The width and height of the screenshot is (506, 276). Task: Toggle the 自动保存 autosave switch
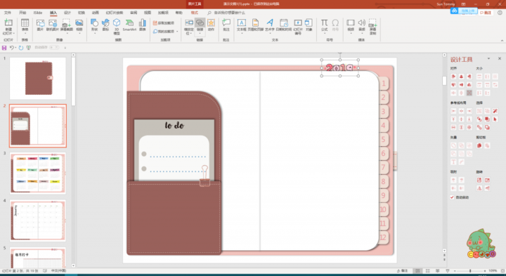click(54, 47)
